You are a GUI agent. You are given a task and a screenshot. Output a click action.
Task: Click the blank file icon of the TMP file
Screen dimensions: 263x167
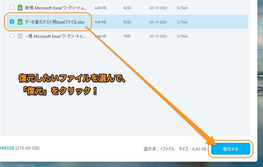20,36
